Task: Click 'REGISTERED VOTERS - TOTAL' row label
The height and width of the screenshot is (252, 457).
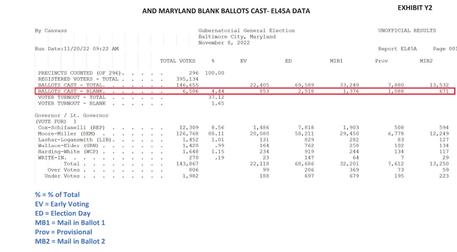Action: pos(78,79)
